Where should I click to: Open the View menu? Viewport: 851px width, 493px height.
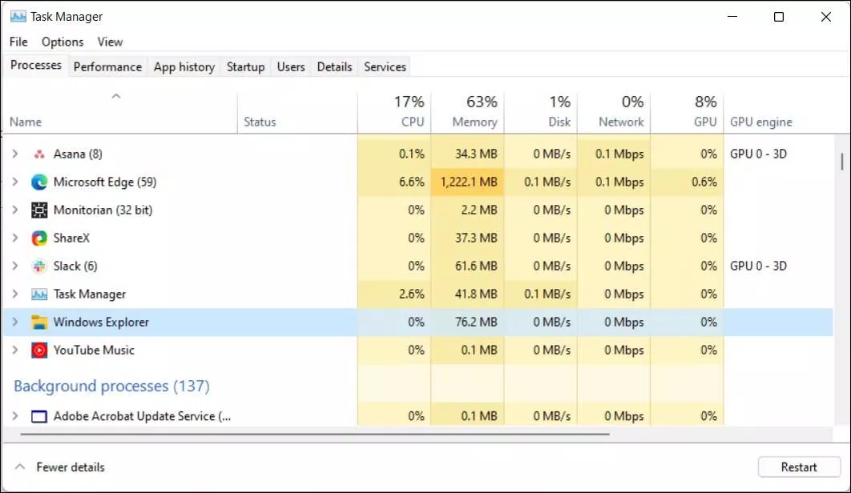point(110,42)
